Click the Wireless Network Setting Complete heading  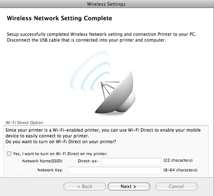pos(59,18)
